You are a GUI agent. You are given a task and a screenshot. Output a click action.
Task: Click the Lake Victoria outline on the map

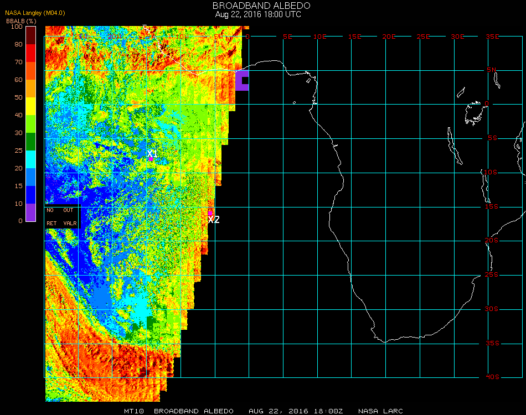(474, 113)
